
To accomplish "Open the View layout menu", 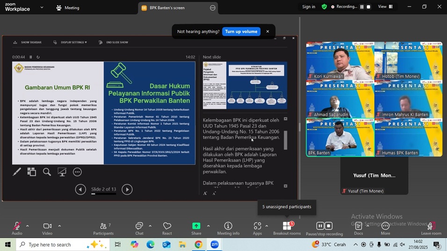I will [x=385, y=7].
